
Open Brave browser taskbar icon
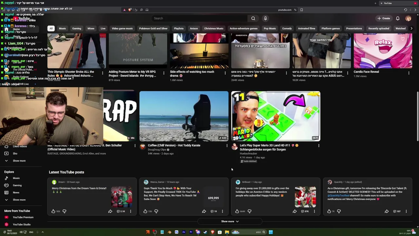(x=212, y=232)
